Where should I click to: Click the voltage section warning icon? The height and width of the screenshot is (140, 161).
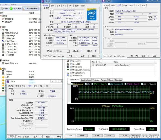click(1, 69)
